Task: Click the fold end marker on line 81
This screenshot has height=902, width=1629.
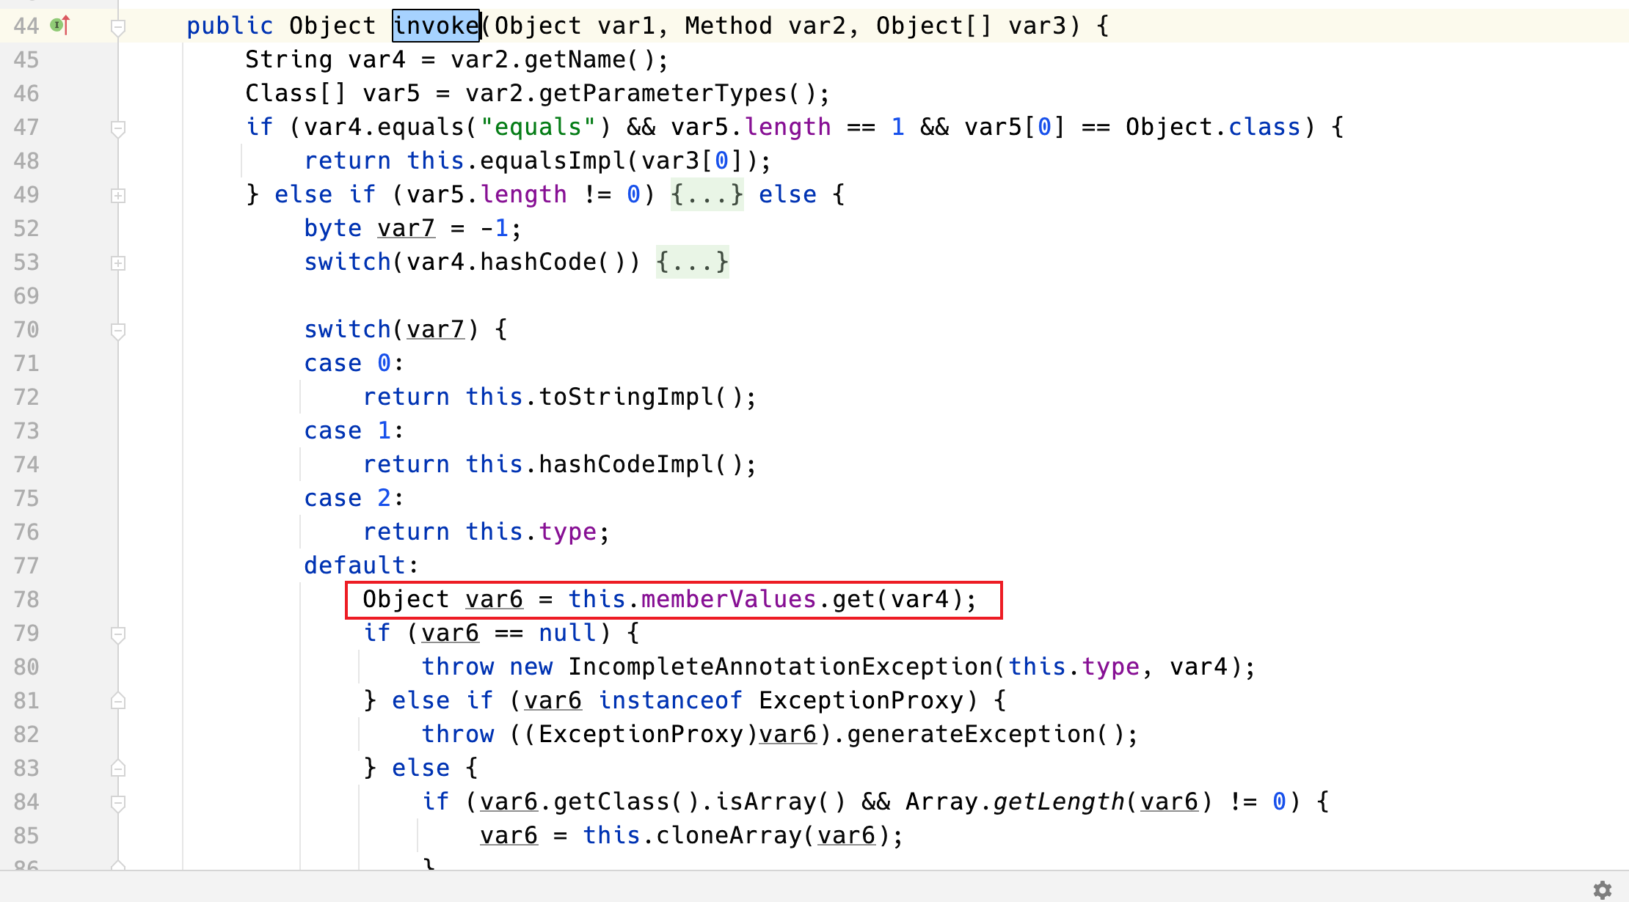Action: click(117, 701)
